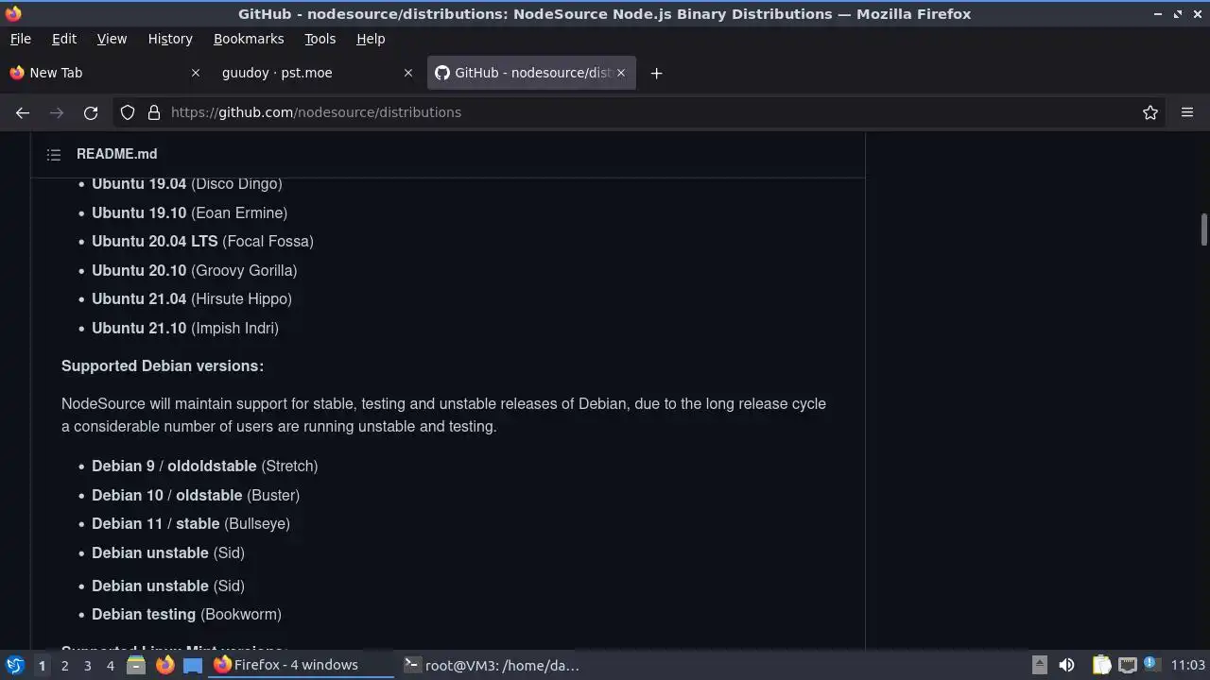Screen dimensions: 1210x680
Task: Open the View menu
Action: point(112,39)
